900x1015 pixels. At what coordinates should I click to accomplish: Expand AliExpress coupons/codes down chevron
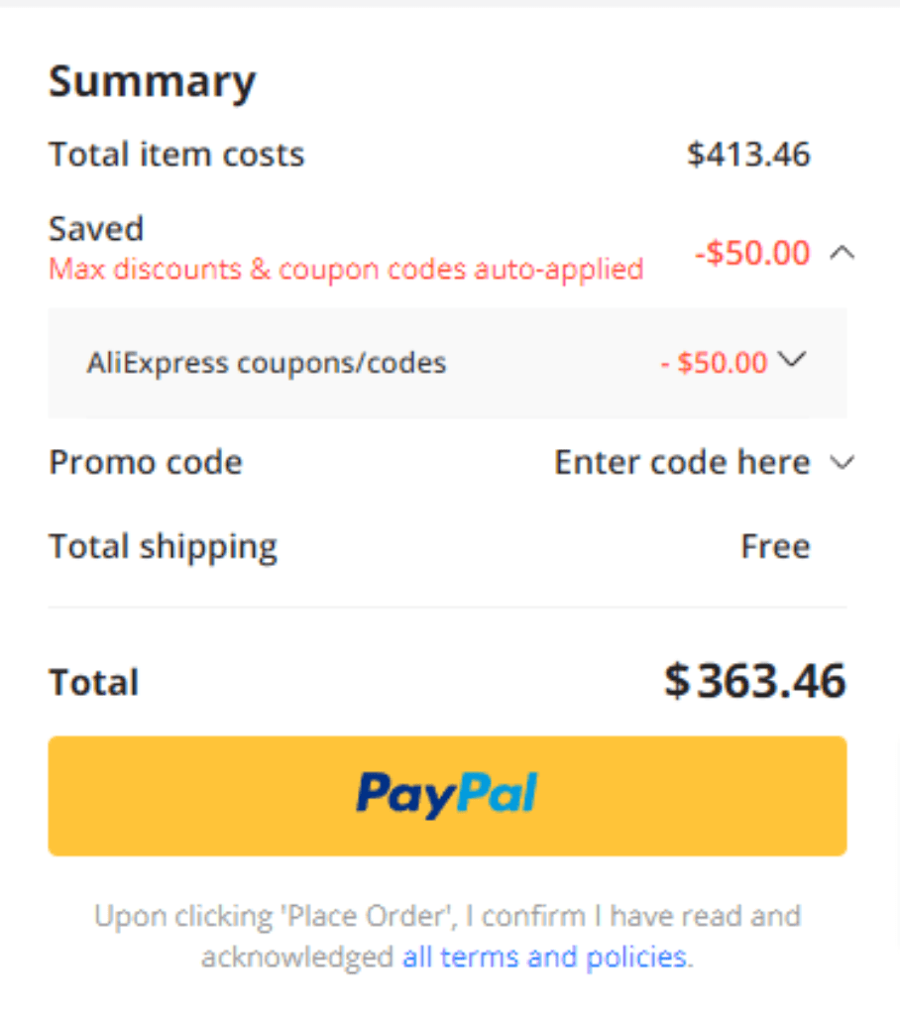792,359
